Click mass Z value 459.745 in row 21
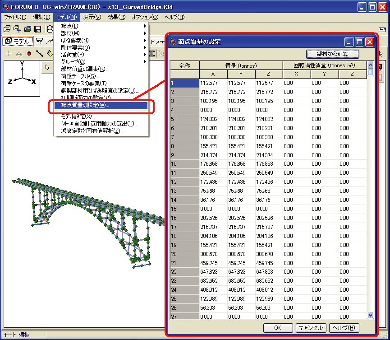The width and height of the screenshot is (390, 340). pos(269,263)
